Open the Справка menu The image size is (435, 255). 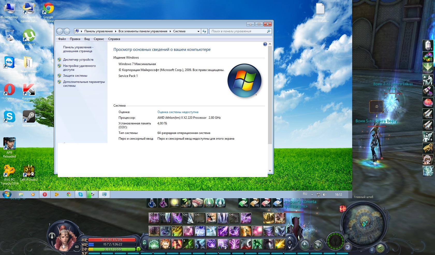tap(114, 39)
